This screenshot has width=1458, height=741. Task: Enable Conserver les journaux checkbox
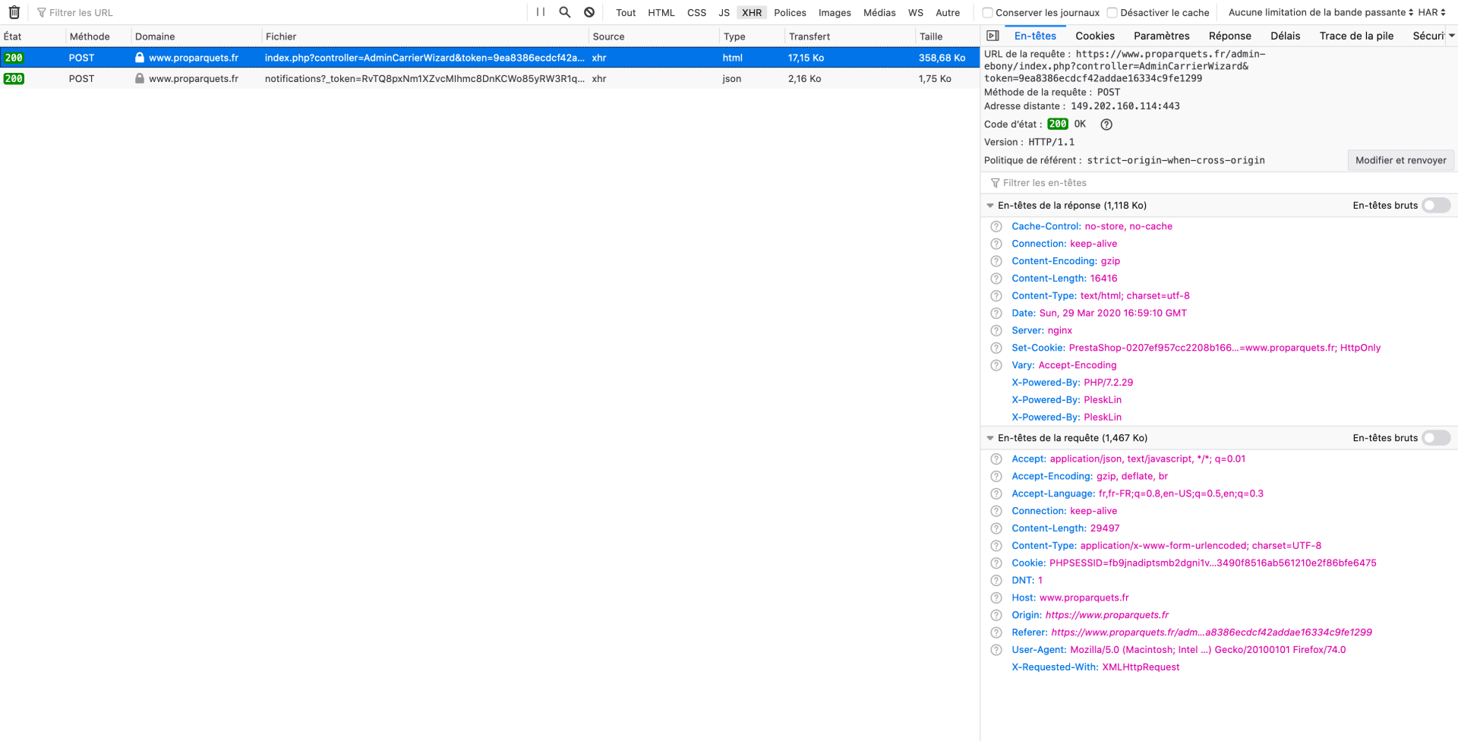988,13
